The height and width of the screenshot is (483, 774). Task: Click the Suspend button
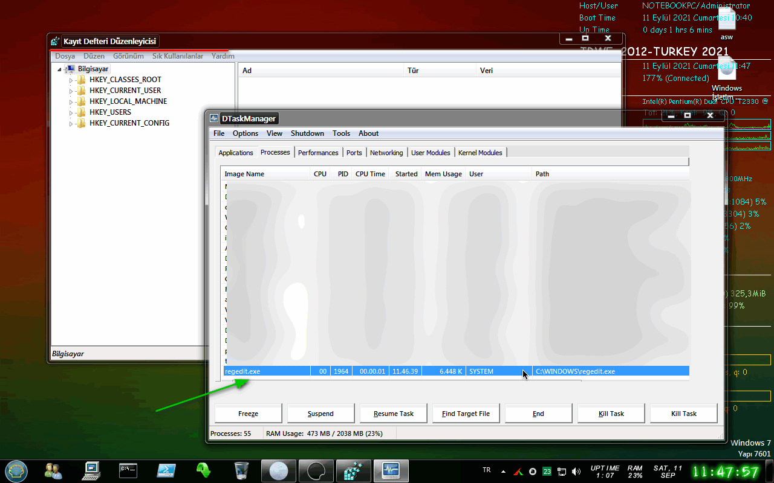click(320, 414)
